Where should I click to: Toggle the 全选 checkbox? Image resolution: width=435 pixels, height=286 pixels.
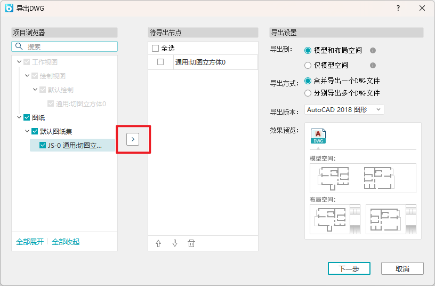pyautogui.click(x=155, y=49)
